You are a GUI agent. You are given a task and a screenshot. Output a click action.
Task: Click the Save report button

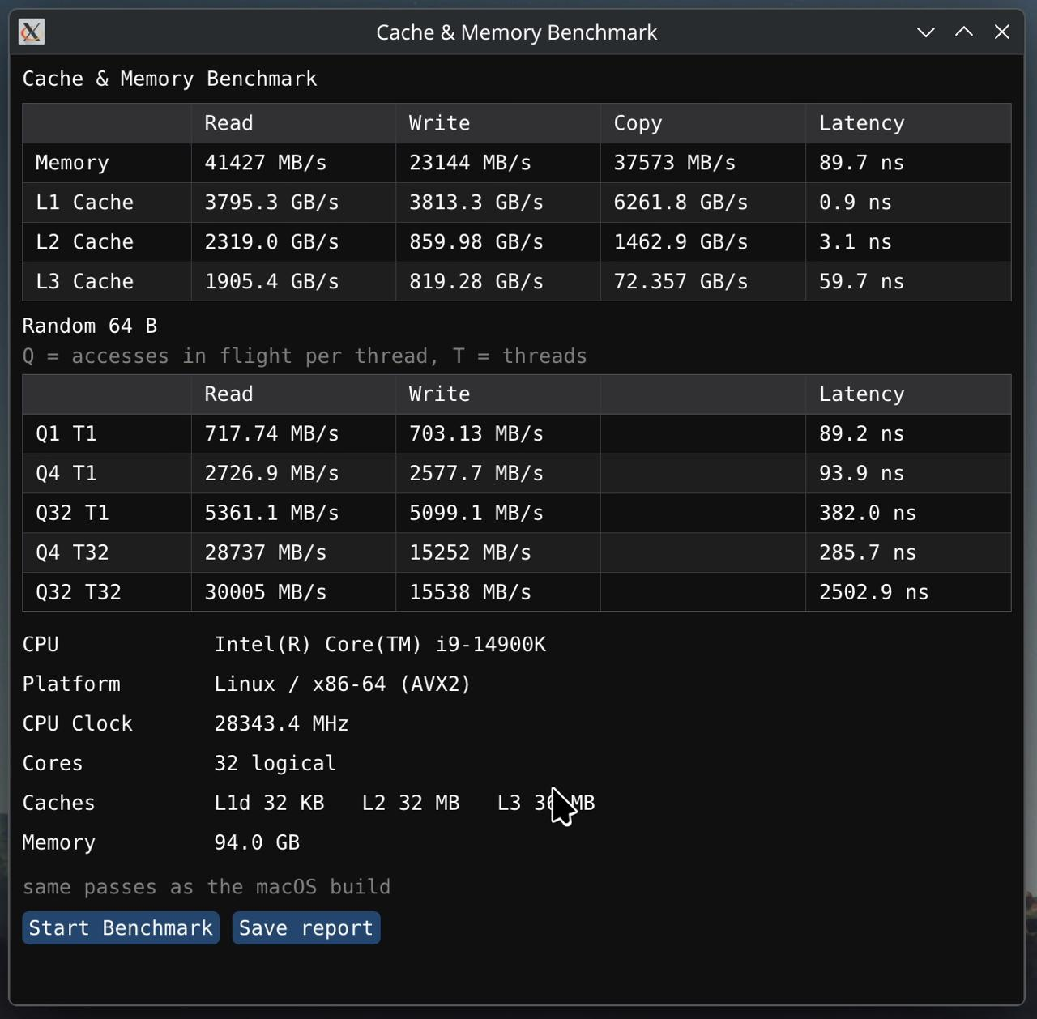point(306,927)
